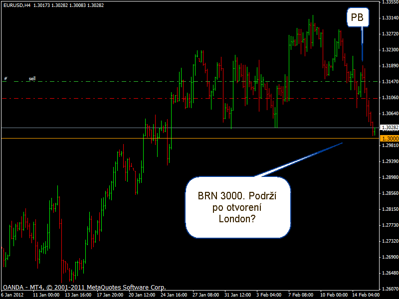The height and width of the screenshot is (299, 399).
Task: Click the 1.31890 price scale value
Action: [390, 66]
